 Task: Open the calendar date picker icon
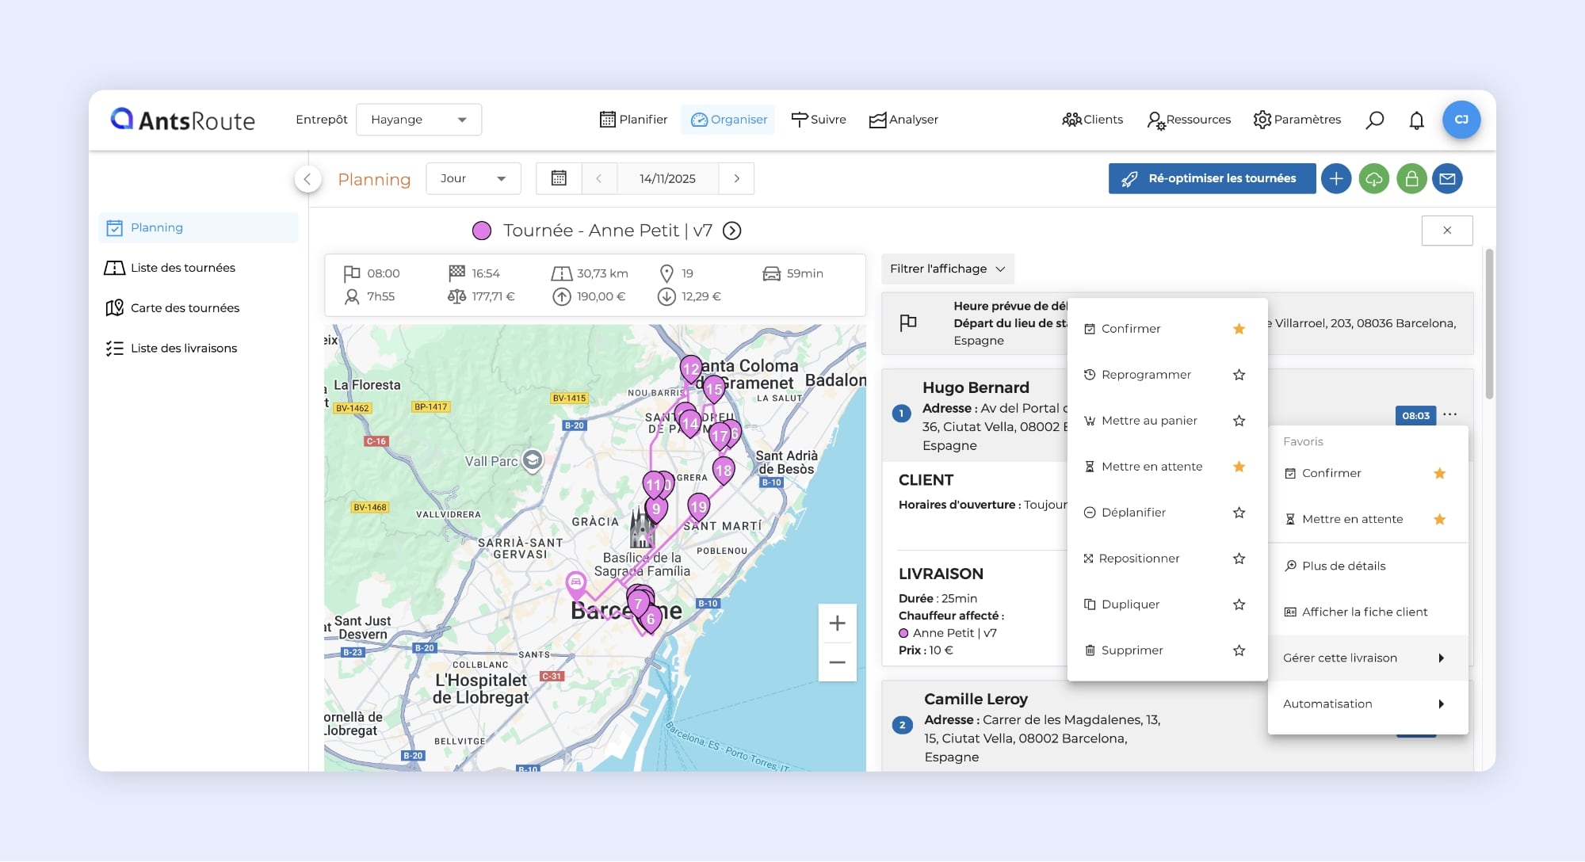coord(559,178)
